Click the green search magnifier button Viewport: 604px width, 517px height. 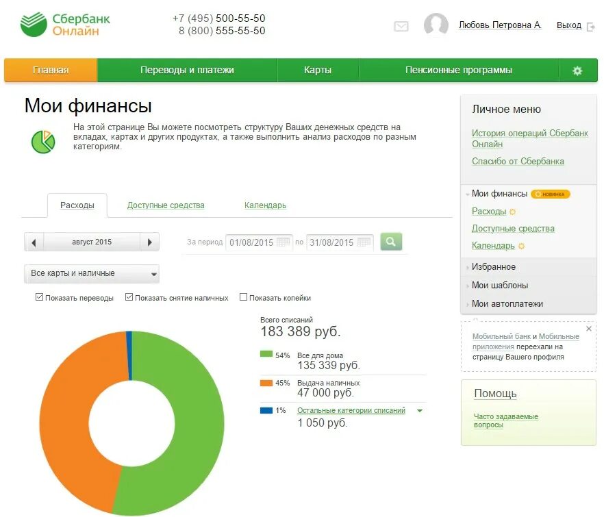coord(391,241)
